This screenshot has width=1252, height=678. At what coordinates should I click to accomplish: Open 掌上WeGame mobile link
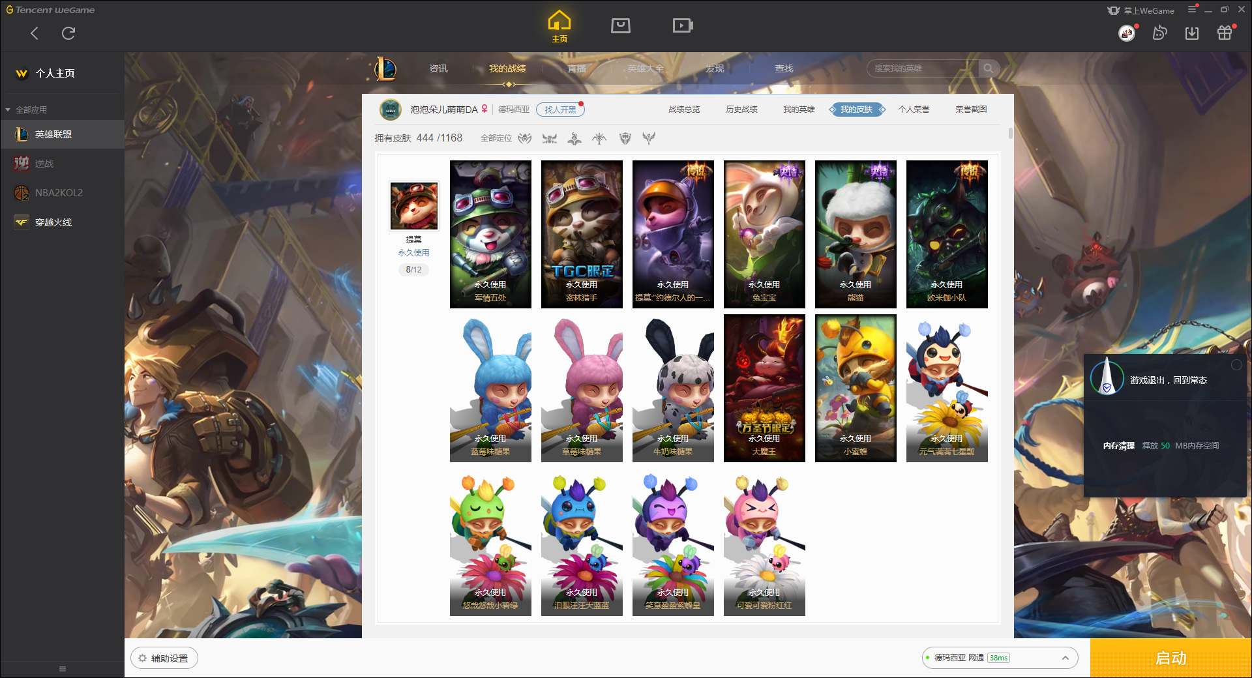[1140, 10]
